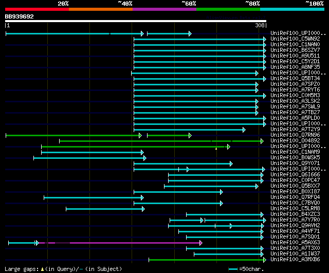Choose the UniRef100_Q7RFQ4 entry
Screen dimensions: 329x273
click(295, 197)
